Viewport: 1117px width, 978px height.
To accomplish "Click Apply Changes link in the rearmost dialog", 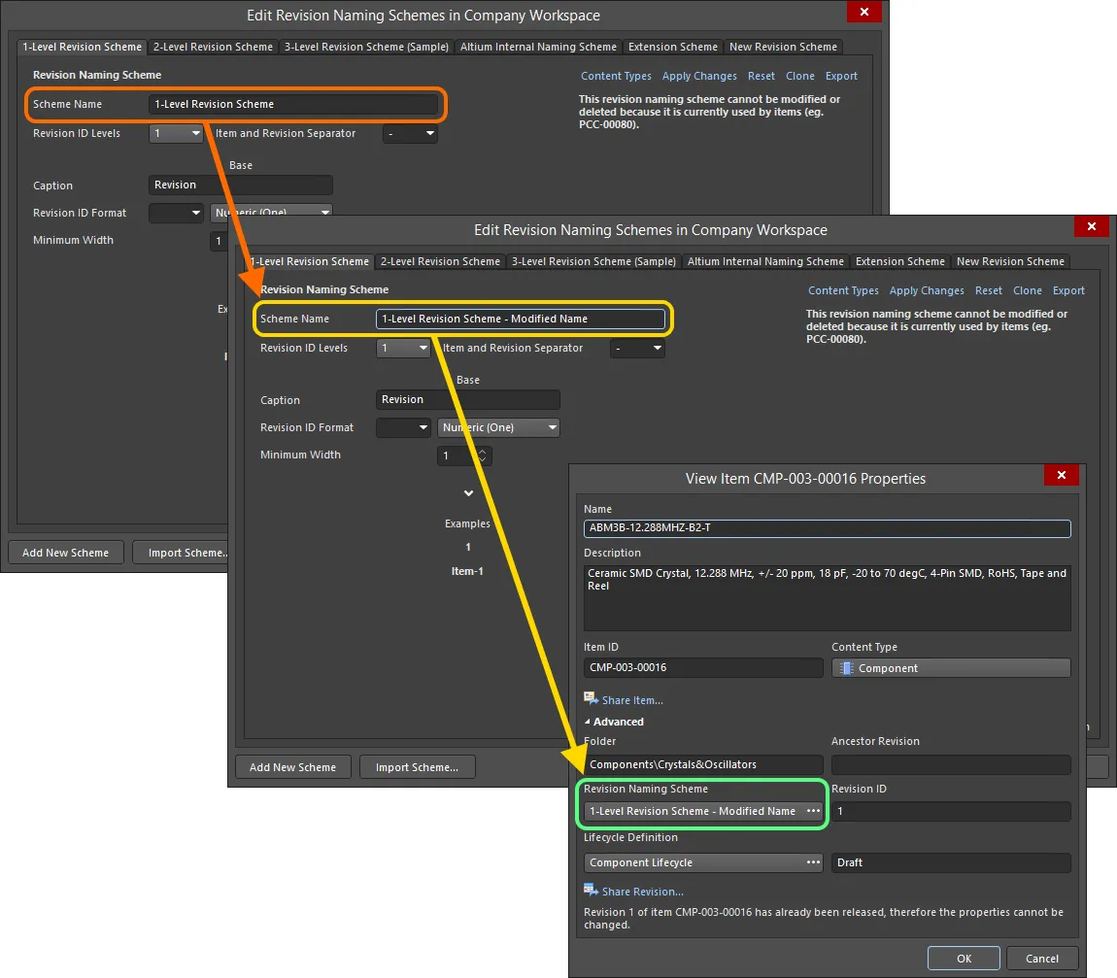I will pos(698,76).
